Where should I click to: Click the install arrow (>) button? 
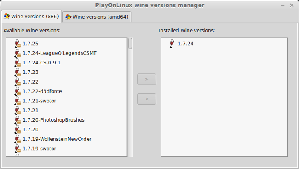[x=147, y=79]
